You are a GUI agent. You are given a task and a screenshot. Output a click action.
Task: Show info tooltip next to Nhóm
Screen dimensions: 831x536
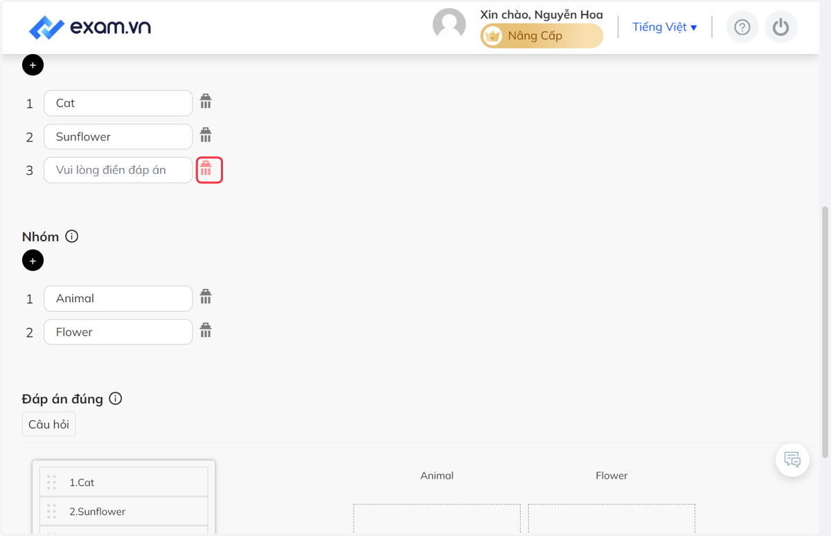pos(72,237)
